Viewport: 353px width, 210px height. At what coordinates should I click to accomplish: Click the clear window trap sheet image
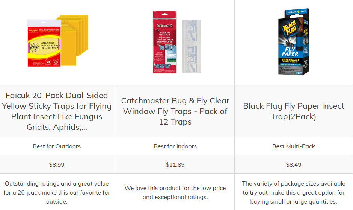pos(191,46)
